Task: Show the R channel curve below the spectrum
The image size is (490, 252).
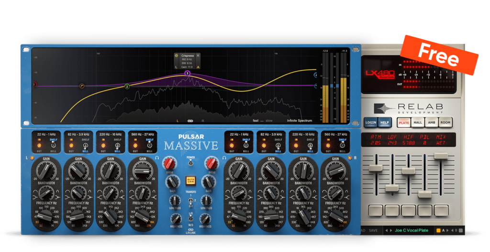Action: tap(203, 121)
